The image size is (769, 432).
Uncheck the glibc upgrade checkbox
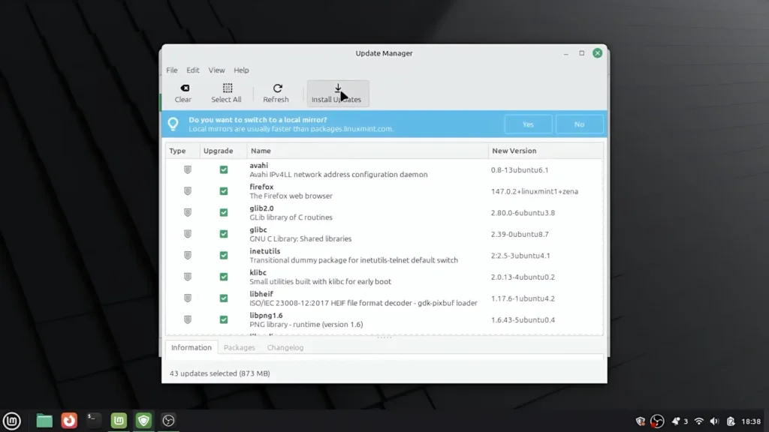pos(224,234)
